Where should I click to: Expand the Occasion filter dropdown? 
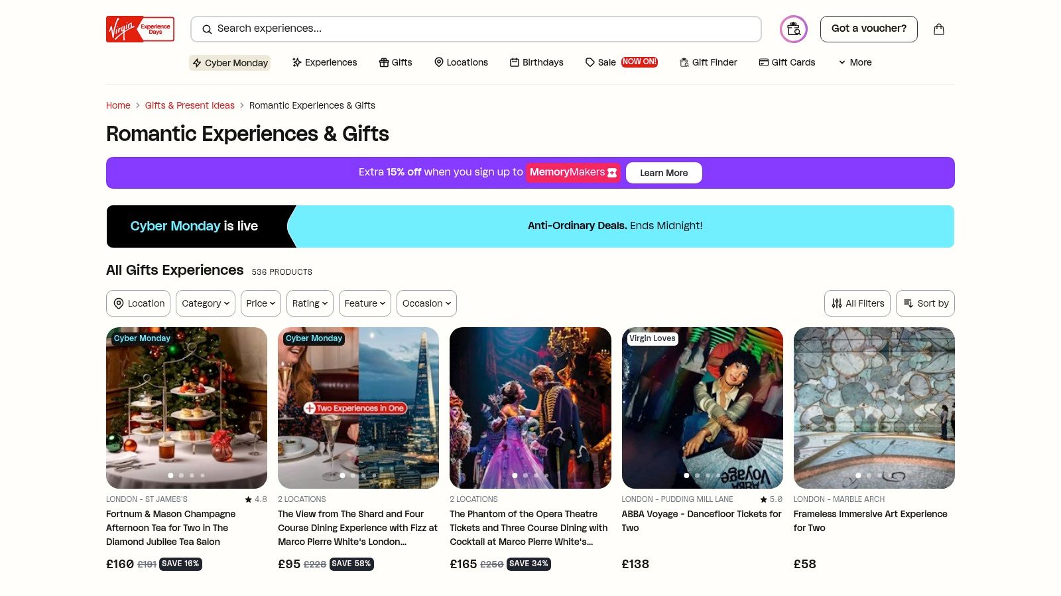(x=426, y=303)
